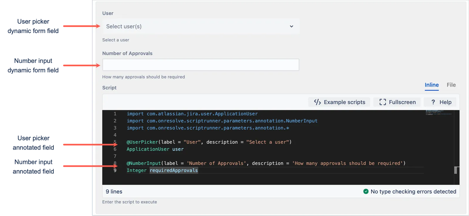This screenshot has width=469, height=216.
Task: Open the Select user(s) dropdown
Action: (x=201, y=26)
